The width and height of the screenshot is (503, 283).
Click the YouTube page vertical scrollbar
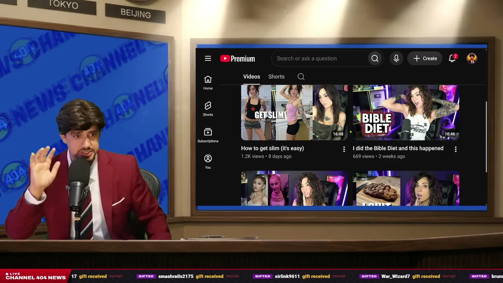[x=486, y=136]
